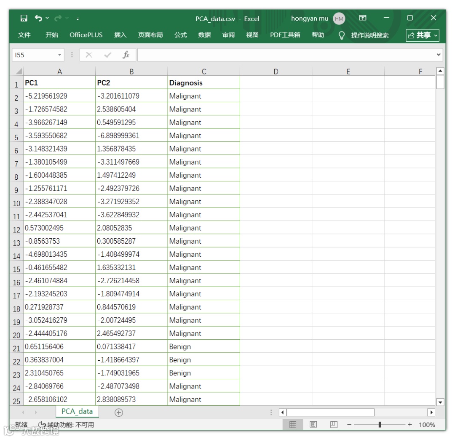Switch to Normal view icon
455x439 pixels.
[x=293, y=425]
